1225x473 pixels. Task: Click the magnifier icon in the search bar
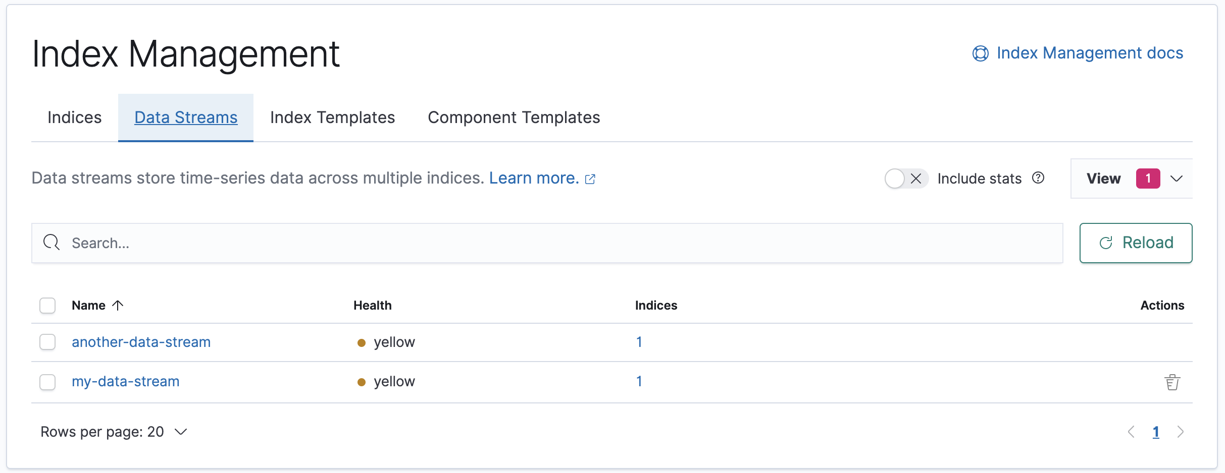point(51,243)
